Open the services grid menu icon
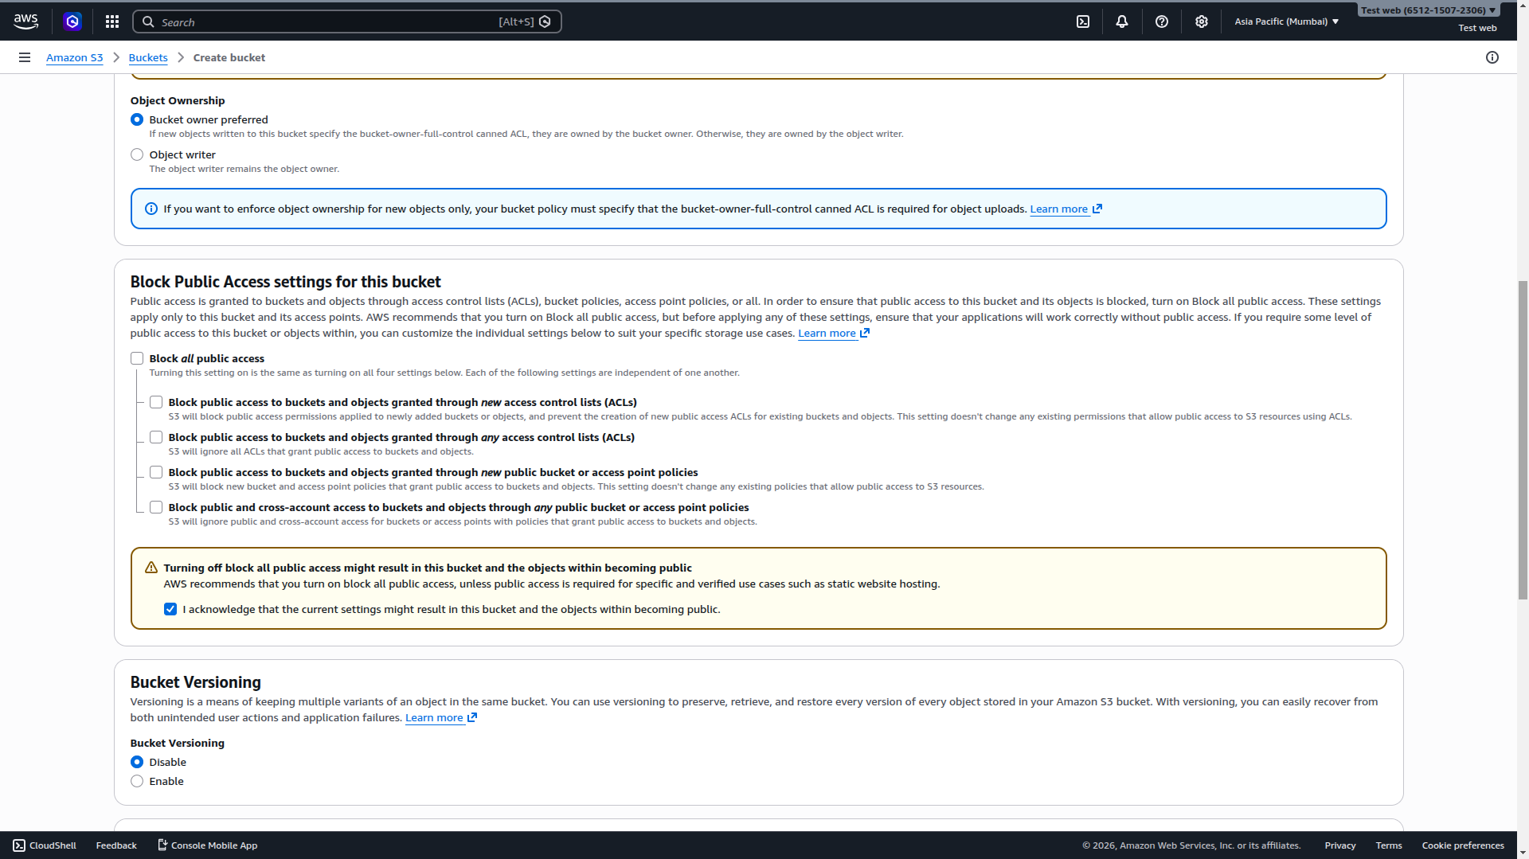This screenshot has height=859, width=1529. tap(112, 21)
